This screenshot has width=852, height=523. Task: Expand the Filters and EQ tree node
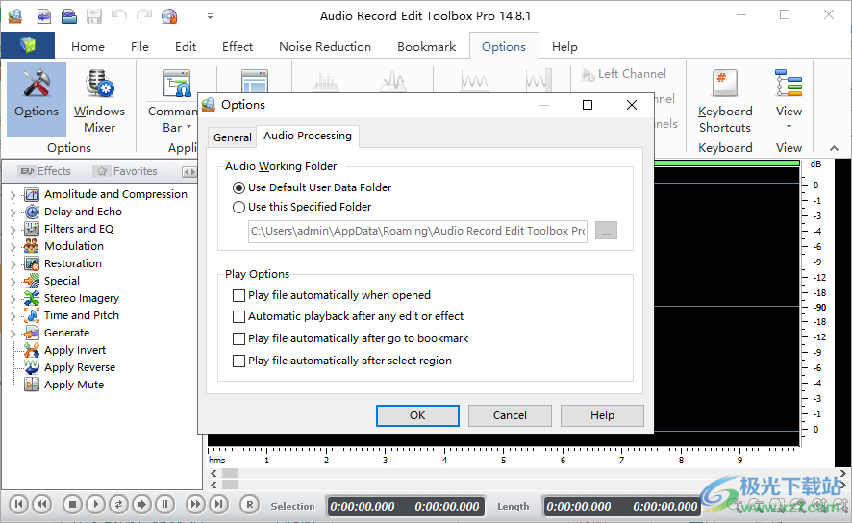(13, 230)
